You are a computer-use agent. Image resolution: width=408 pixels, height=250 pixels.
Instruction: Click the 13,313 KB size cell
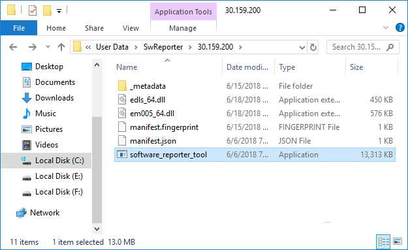point(376,155)
